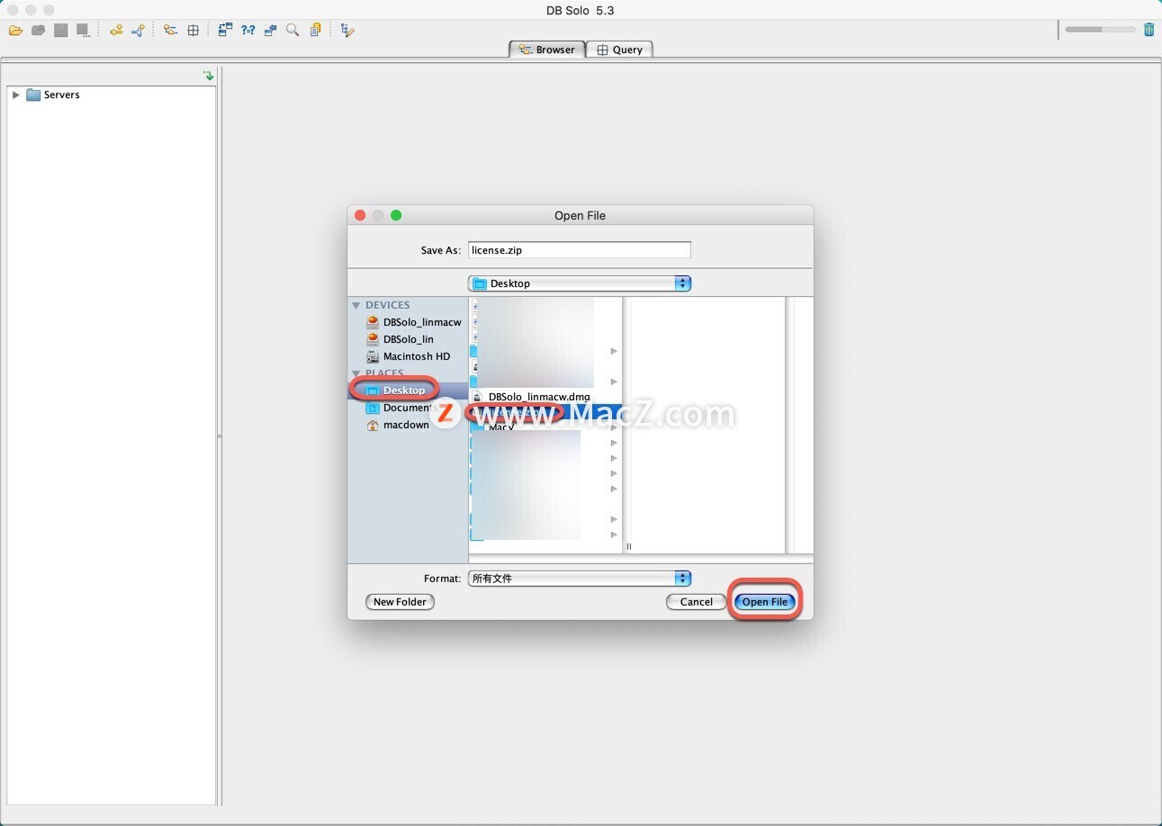Select Macintosh HD in Devices list

click(x=408, y=356)
